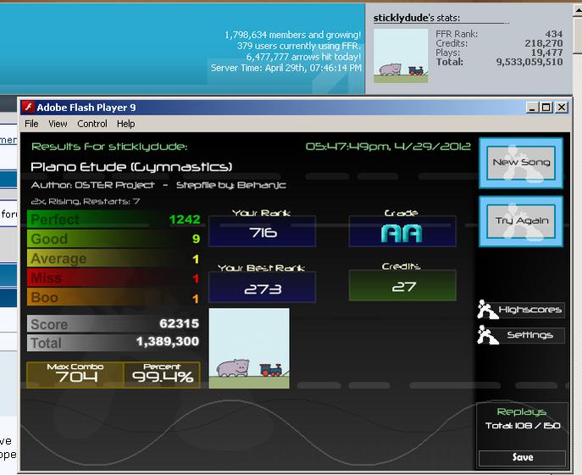
Task: Open the Help menu
Action: pyautogui.click(x=126, y=124)
